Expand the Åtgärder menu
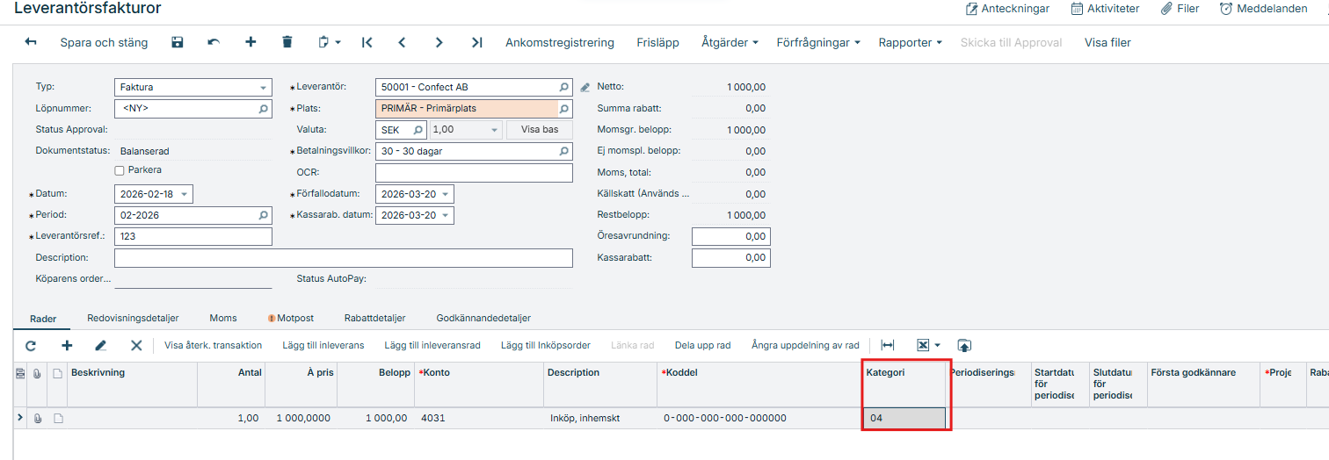Viewport: 1329px width, 460px height. (730, 42)
